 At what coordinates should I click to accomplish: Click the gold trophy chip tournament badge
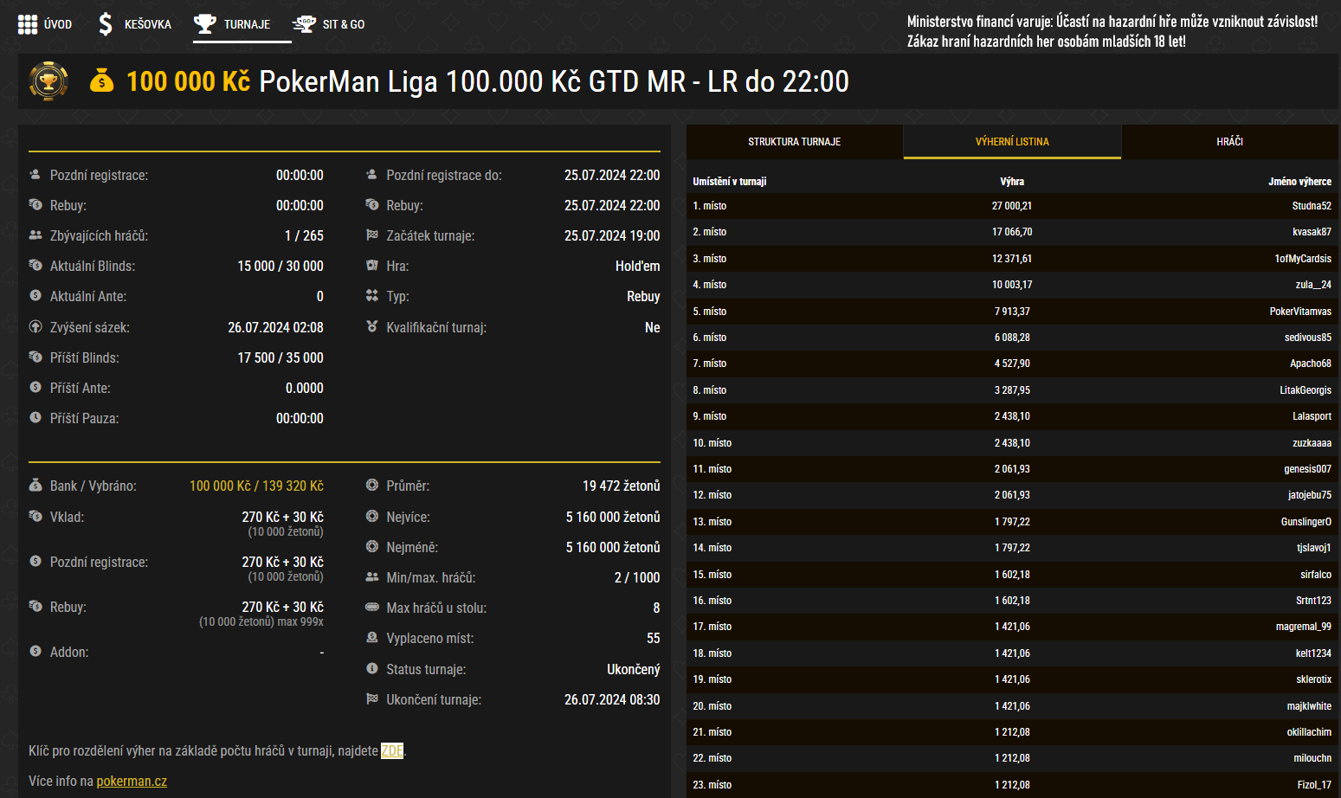click(x=48, y=81)
